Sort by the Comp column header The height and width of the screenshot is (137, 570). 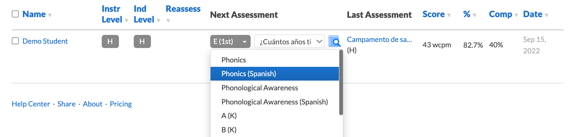500,14
